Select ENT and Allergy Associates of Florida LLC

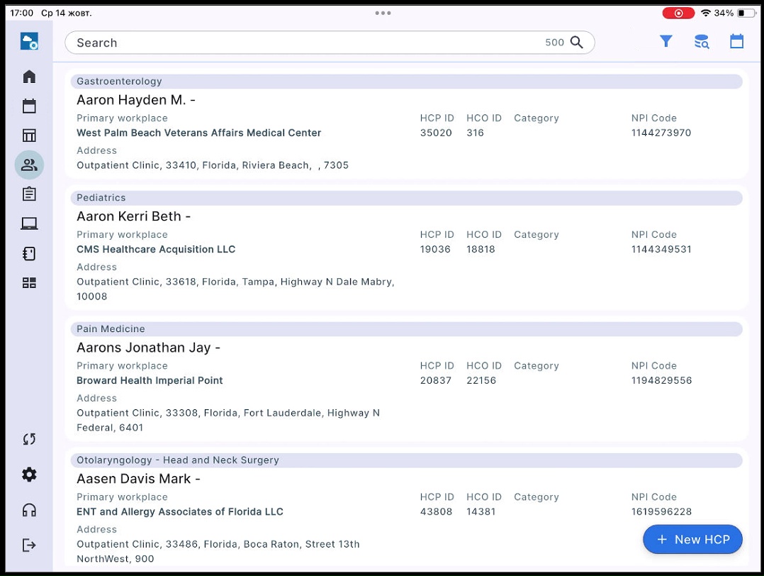pyautogui.click(x=180, y=511)
